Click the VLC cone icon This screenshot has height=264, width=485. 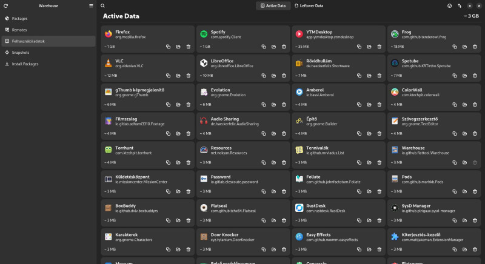pos(109,63)
